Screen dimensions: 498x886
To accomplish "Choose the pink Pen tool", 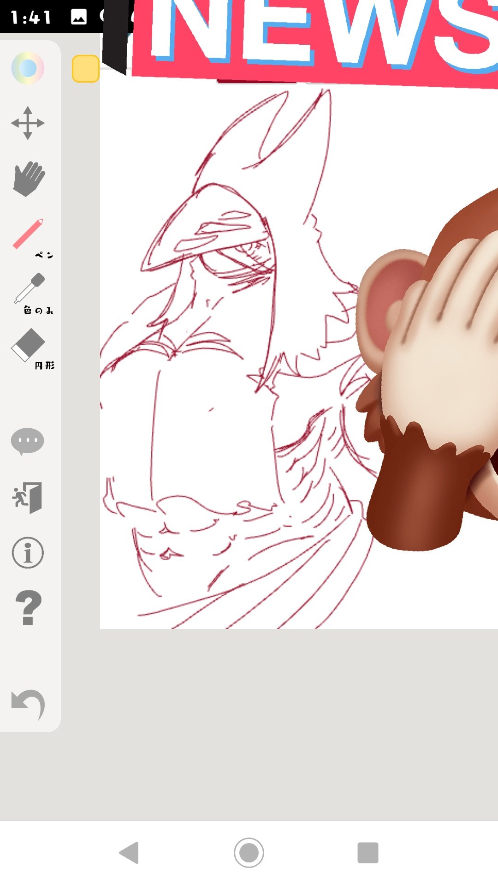I will tap(29, 235).
